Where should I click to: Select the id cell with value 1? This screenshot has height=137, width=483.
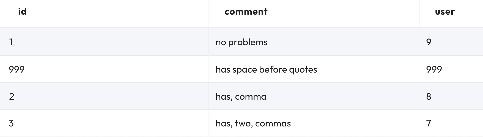pyautogui.click(x=104, y=42)
